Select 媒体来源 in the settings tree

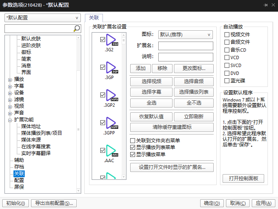pos(31,140)
